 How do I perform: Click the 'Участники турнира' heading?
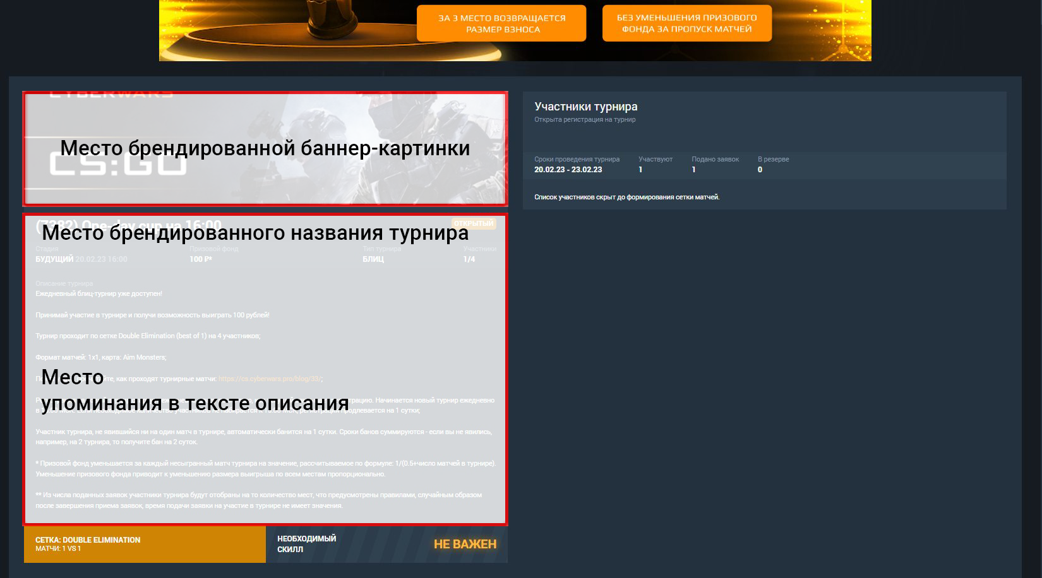pos(586,107)
